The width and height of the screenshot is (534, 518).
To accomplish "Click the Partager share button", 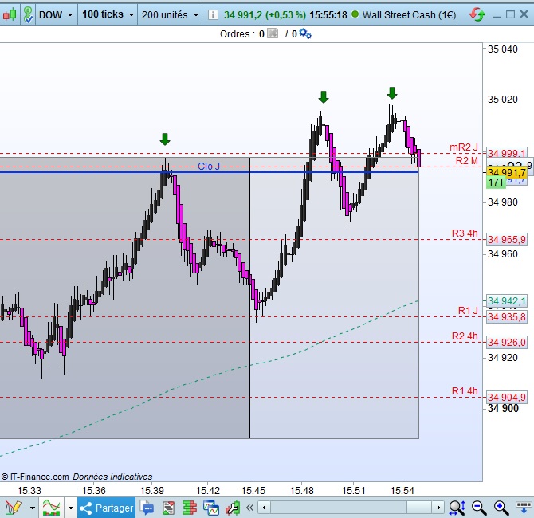I will pos(106,508).
